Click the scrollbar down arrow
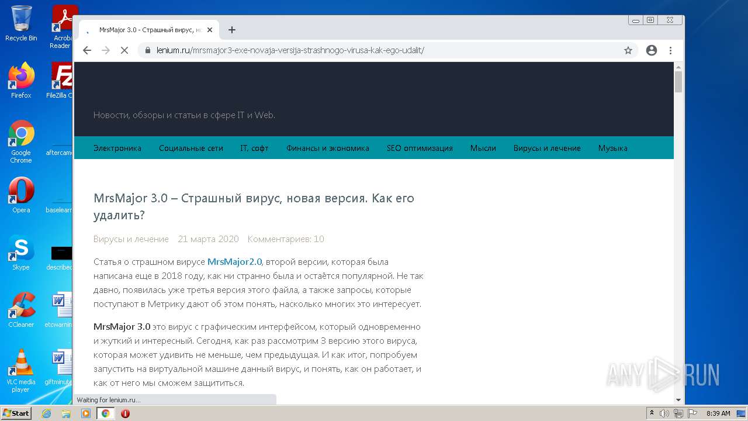The image size is (748, 421). 678,400
